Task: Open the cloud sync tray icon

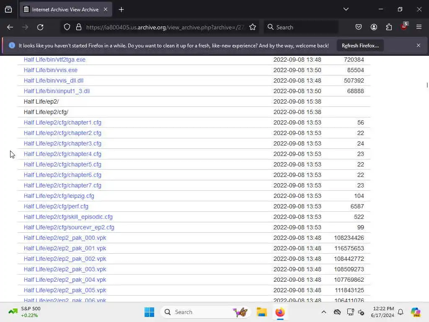Action: [x=337, y=312]
